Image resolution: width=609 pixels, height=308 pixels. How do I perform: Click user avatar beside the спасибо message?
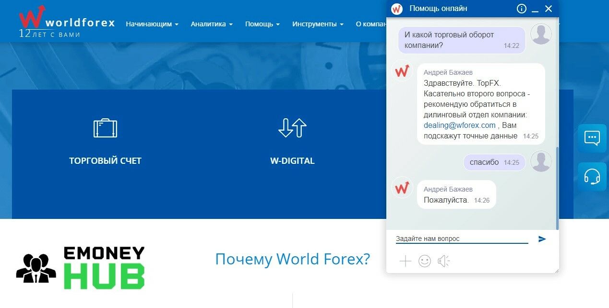[x=541, y=161]
